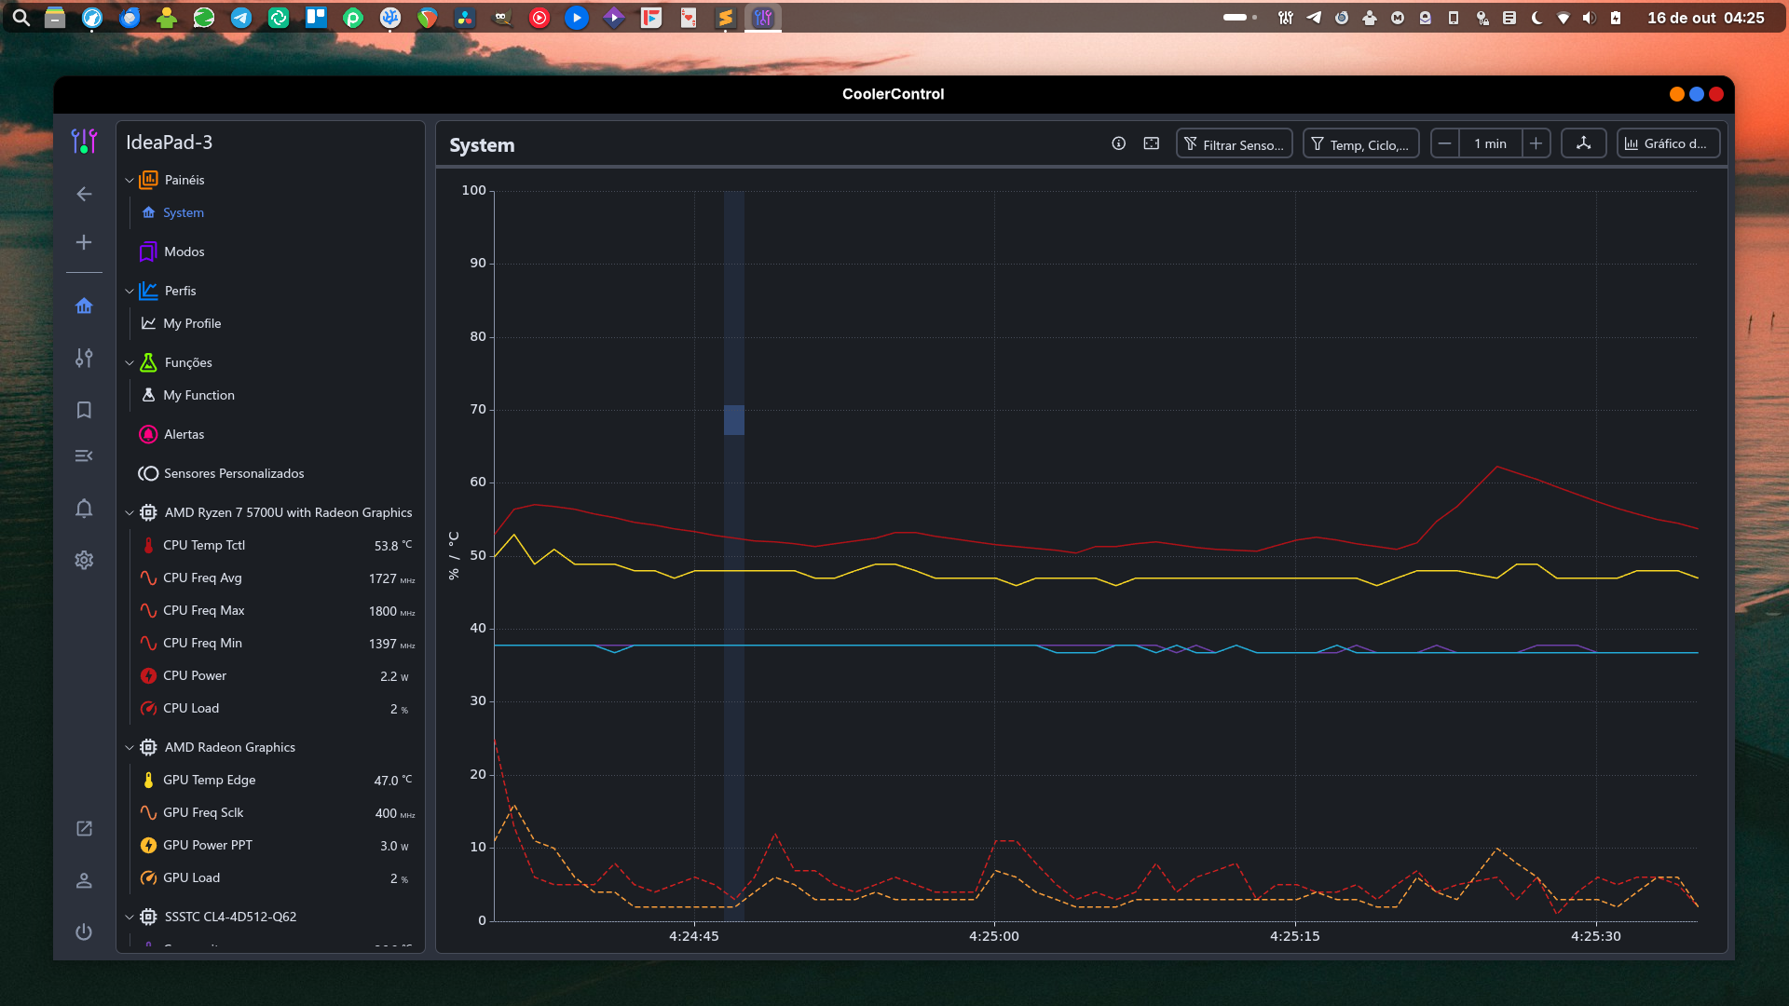Open the home dashboard icon in sidebar

click(x=84, y=306)
